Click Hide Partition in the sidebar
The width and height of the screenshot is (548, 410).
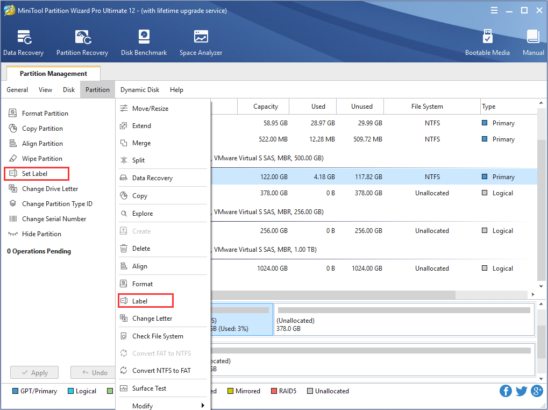[x=40, y=234]
